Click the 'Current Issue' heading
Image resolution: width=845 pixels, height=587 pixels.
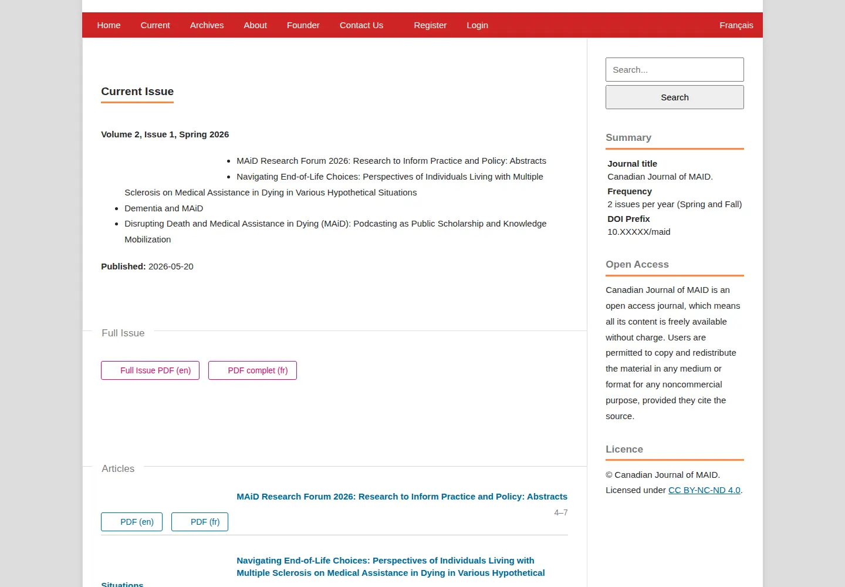point(137,92)
